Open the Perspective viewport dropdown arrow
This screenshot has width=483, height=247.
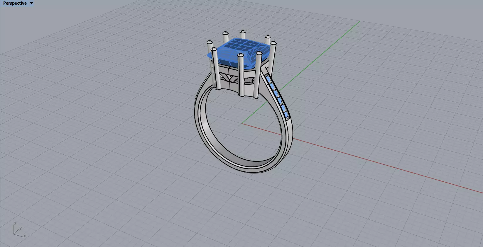click(x=32, y=3)
